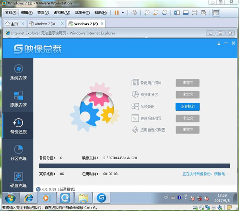Click the muted volume tray icon

pyautogui.click(x=206, y=198)
